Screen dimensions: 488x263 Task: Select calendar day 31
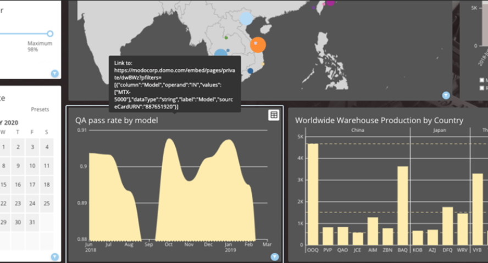click(32, 222)
